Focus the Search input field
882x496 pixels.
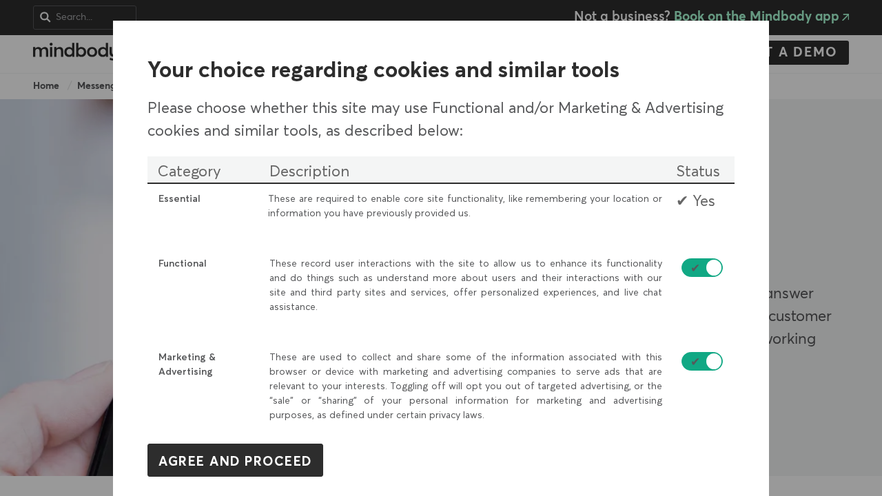pos(93,17)
